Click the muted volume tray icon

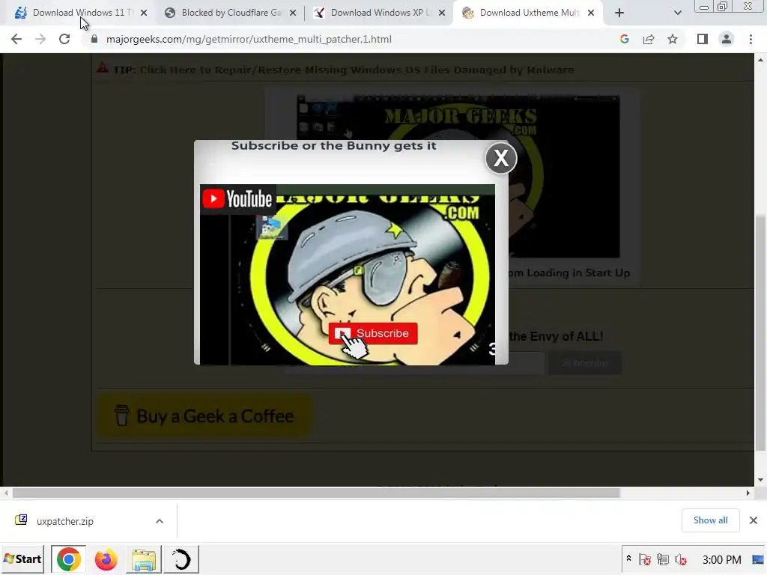[x=680, y=559]
